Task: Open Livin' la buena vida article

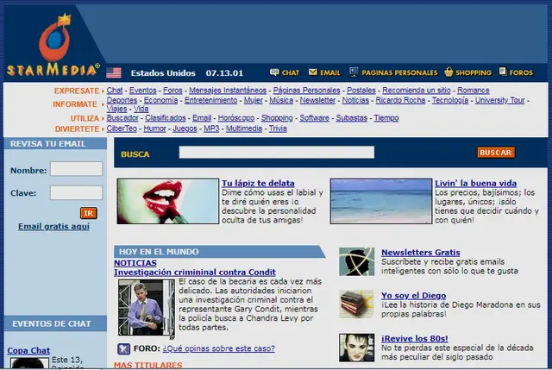Action: click(475, 183)
